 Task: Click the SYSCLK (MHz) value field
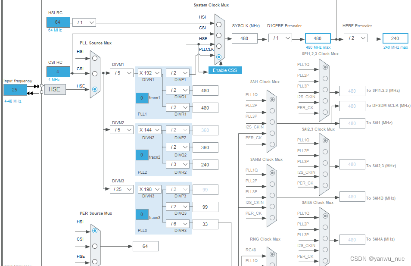pos(245,38)
